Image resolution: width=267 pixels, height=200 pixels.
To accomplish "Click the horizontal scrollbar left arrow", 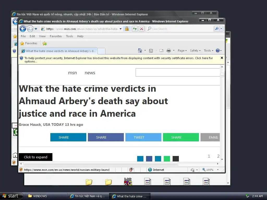I will point(21,164).
